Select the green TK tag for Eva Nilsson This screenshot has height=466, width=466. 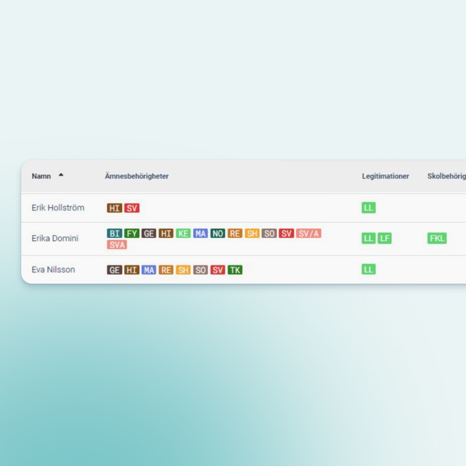tap(235, 270)
